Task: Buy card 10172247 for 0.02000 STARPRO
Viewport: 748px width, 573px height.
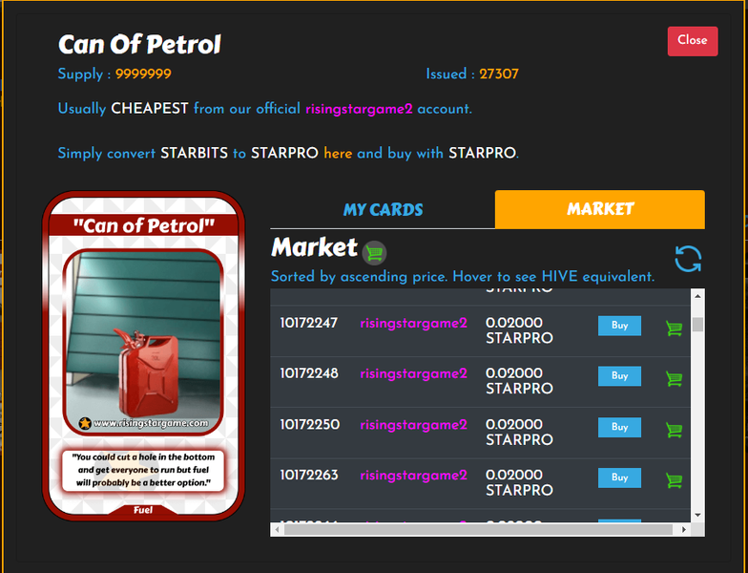Action: [619, 326]
